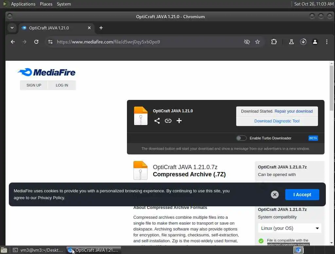Enable the Turbo Downloader toggle
The height and width of the screenshot is (254, 335).
click(x=241, y=138)
